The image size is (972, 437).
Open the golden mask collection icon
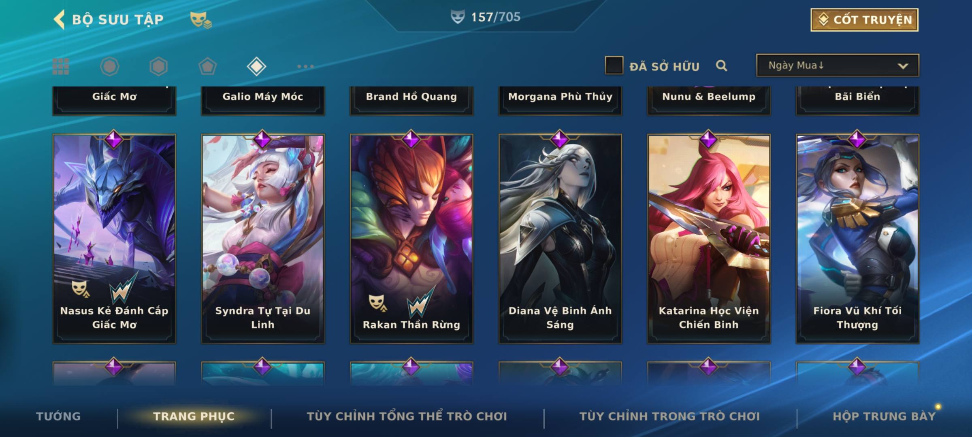tap(201, 20)
